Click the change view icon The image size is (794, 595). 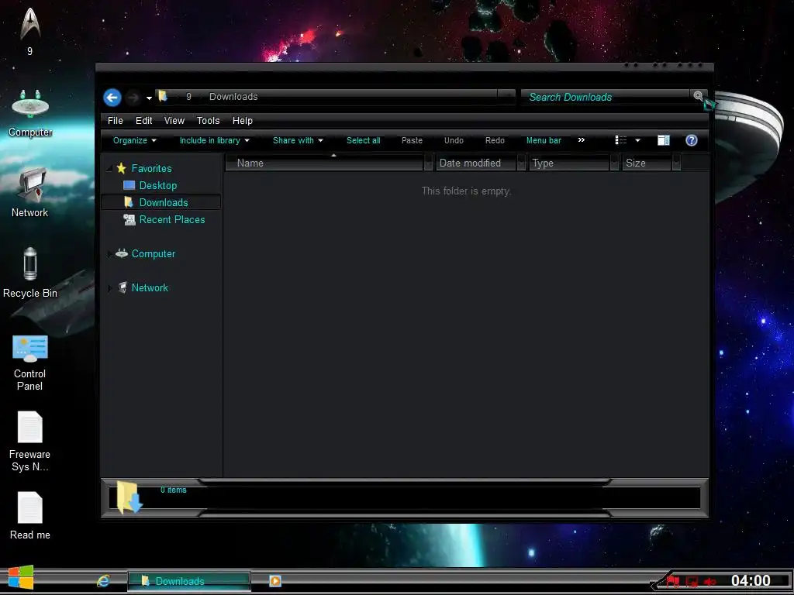(x=621, y=140)
